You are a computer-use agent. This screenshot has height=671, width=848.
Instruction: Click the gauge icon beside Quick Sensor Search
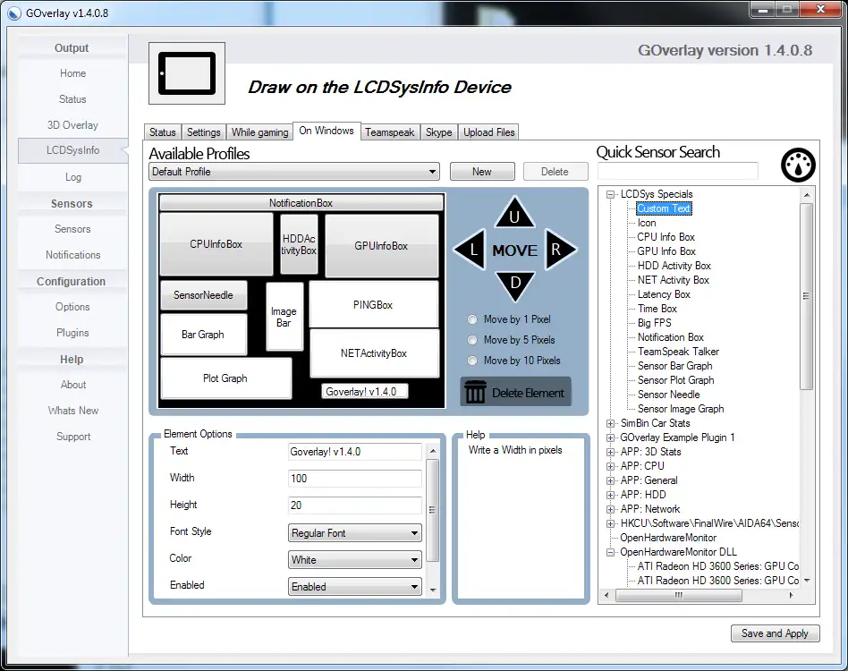click(798, 166)
